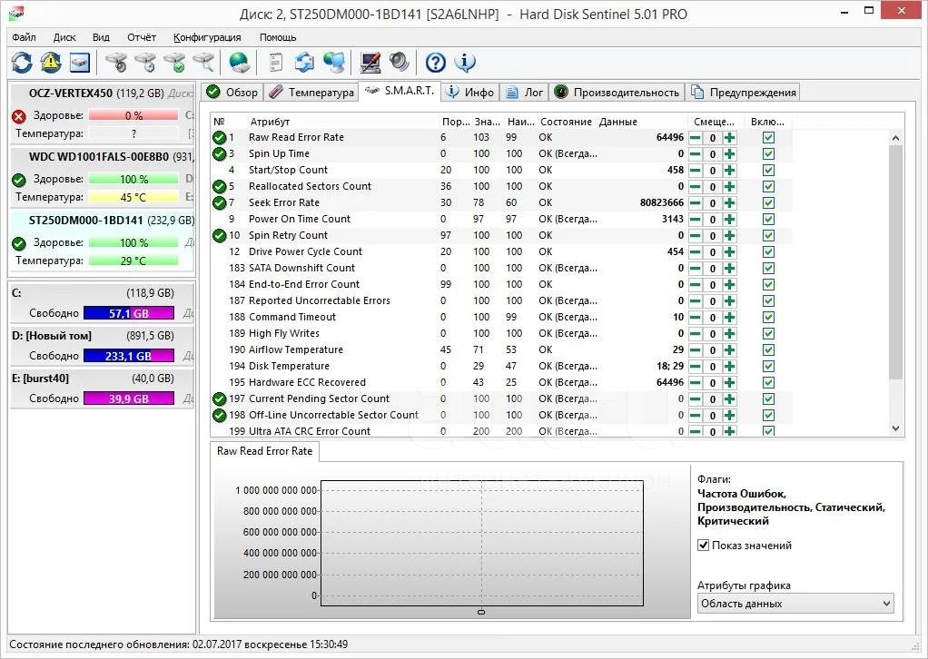Click the refresh with warning triangle toolbar icon
This screenshot has width=928, height=659.
coord(51,62)
